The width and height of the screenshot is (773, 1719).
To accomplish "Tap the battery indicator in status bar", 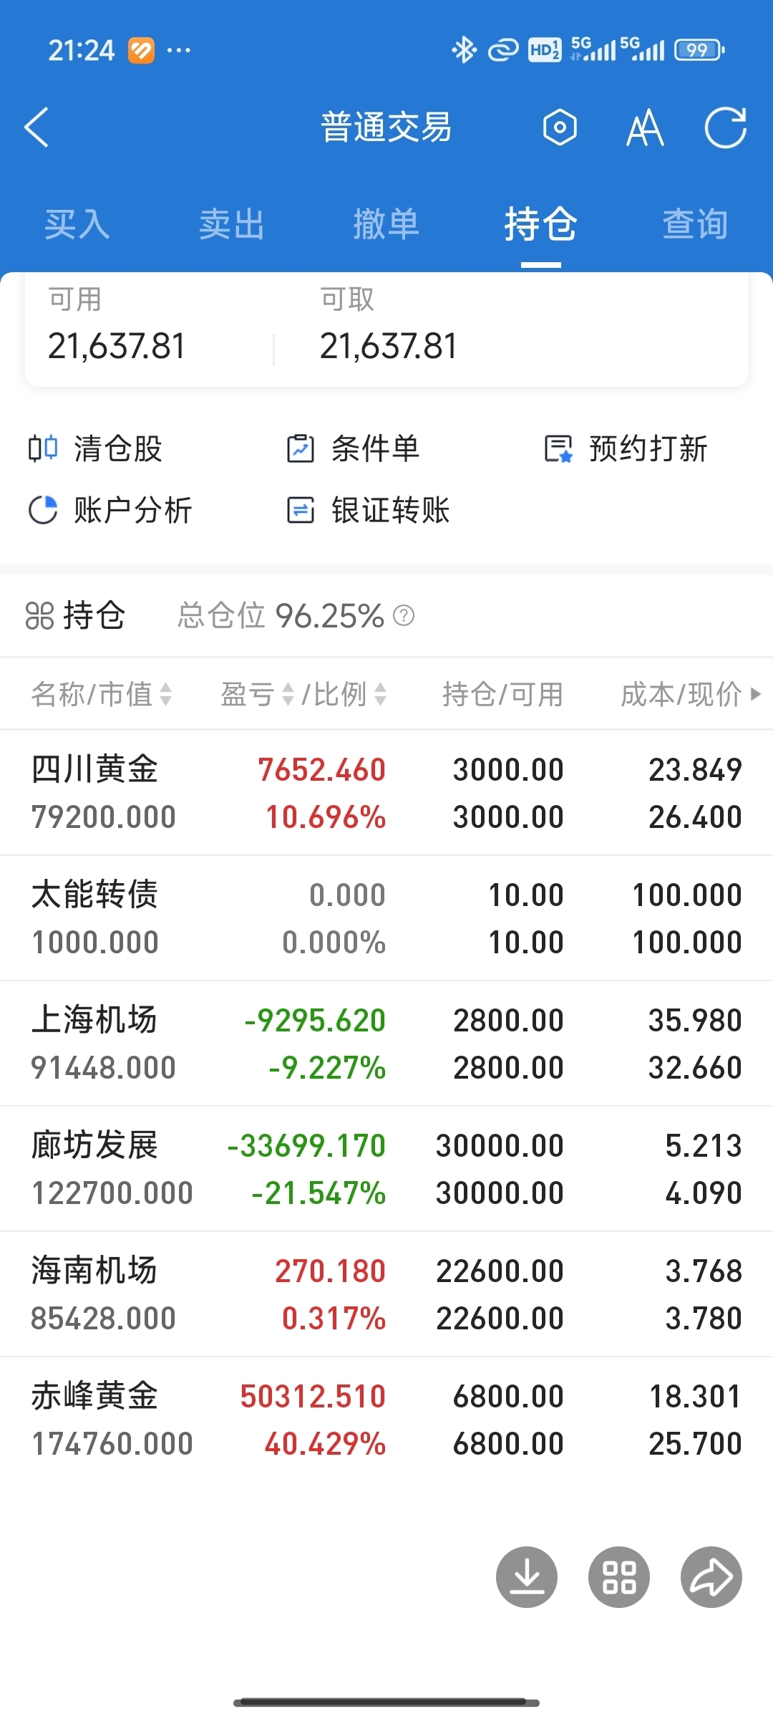I will [700, 50].
